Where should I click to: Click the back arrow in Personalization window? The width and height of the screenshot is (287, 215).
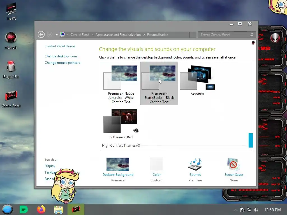click(x=41, y=34)
